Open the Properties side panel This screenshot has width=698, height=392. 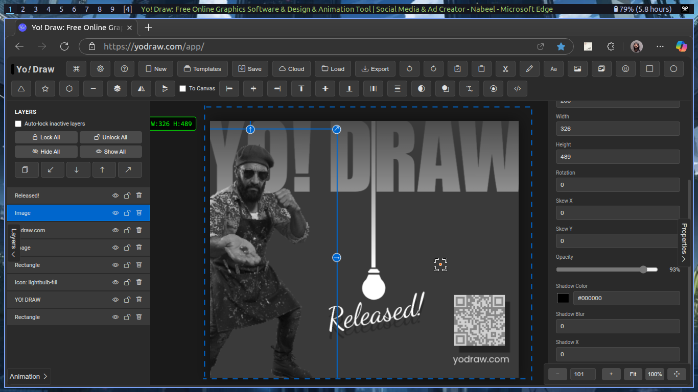coord(684,242)
